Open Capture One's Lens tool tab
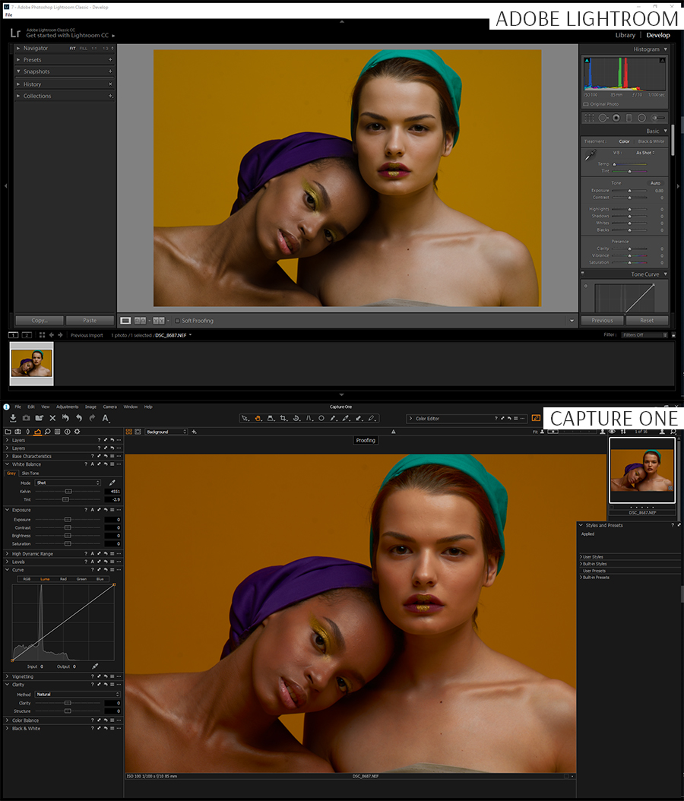Image resolution: width=684 pixels, height=801 pixels. coord(27,432)
